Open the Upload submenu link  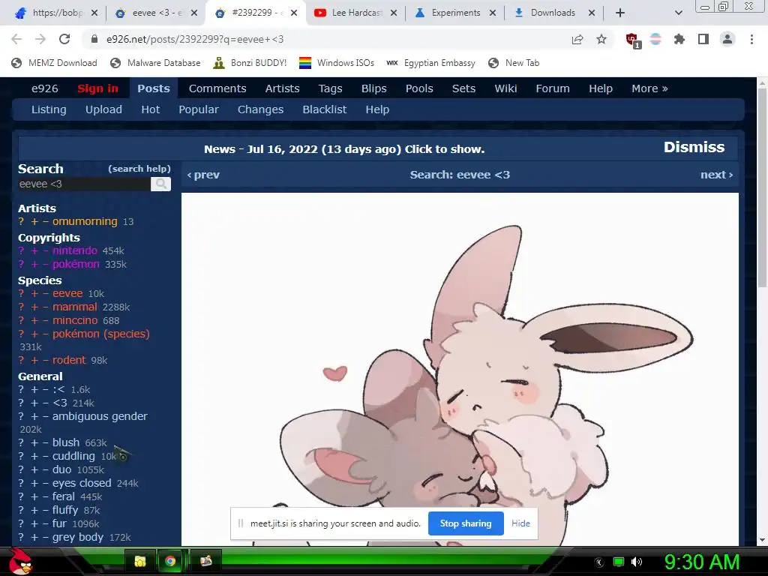[103, 109]
